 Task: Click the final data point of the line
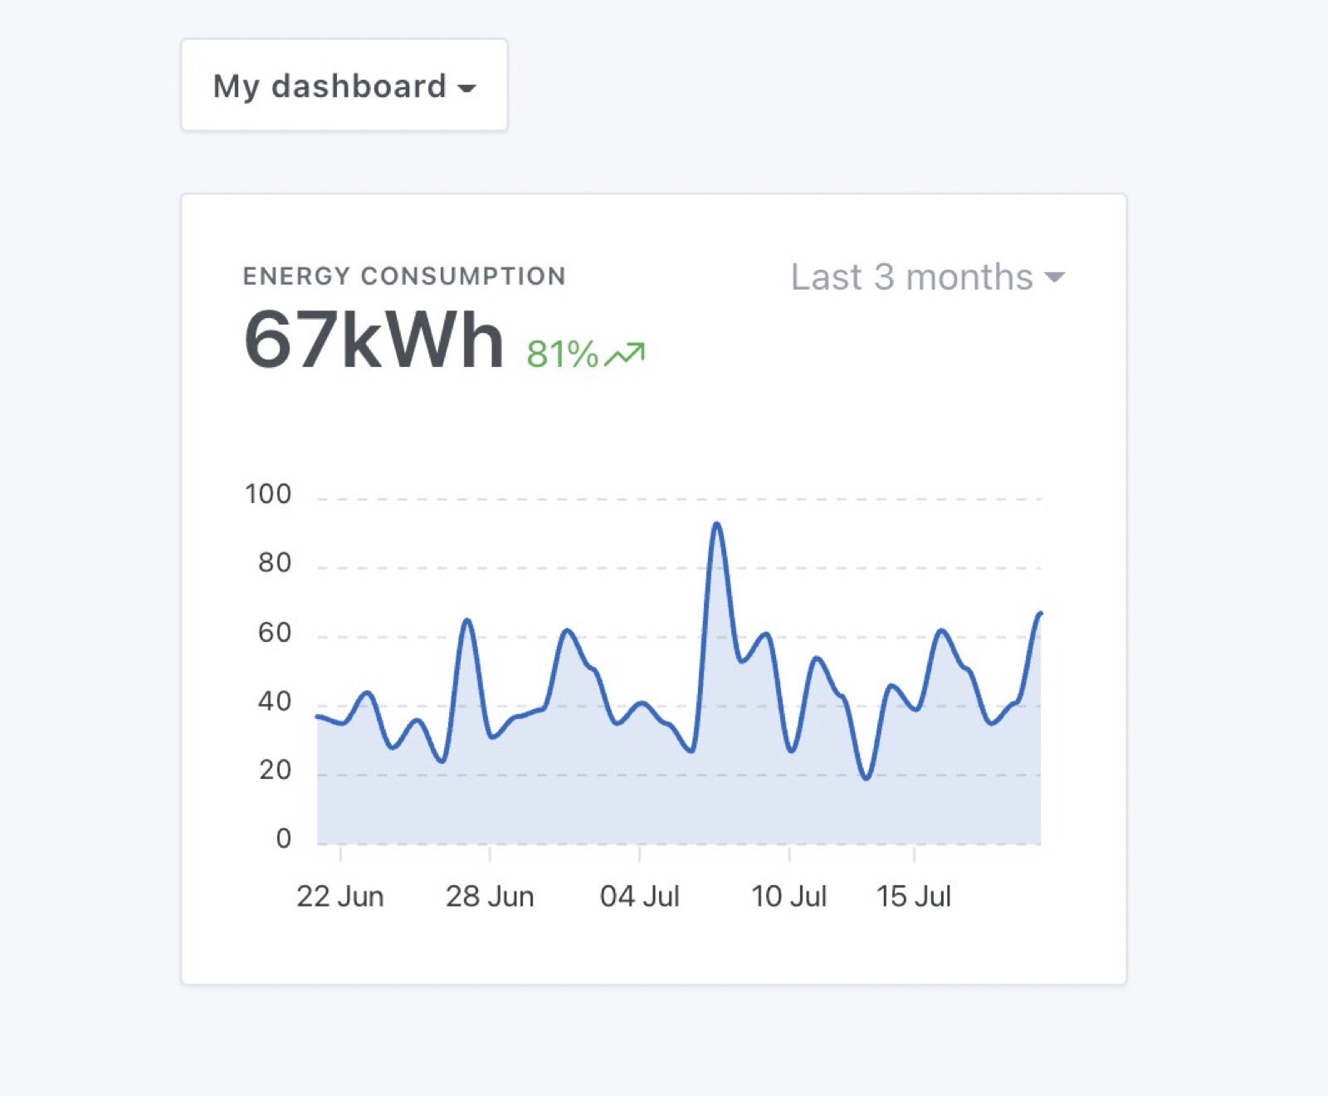[1042, 613]
